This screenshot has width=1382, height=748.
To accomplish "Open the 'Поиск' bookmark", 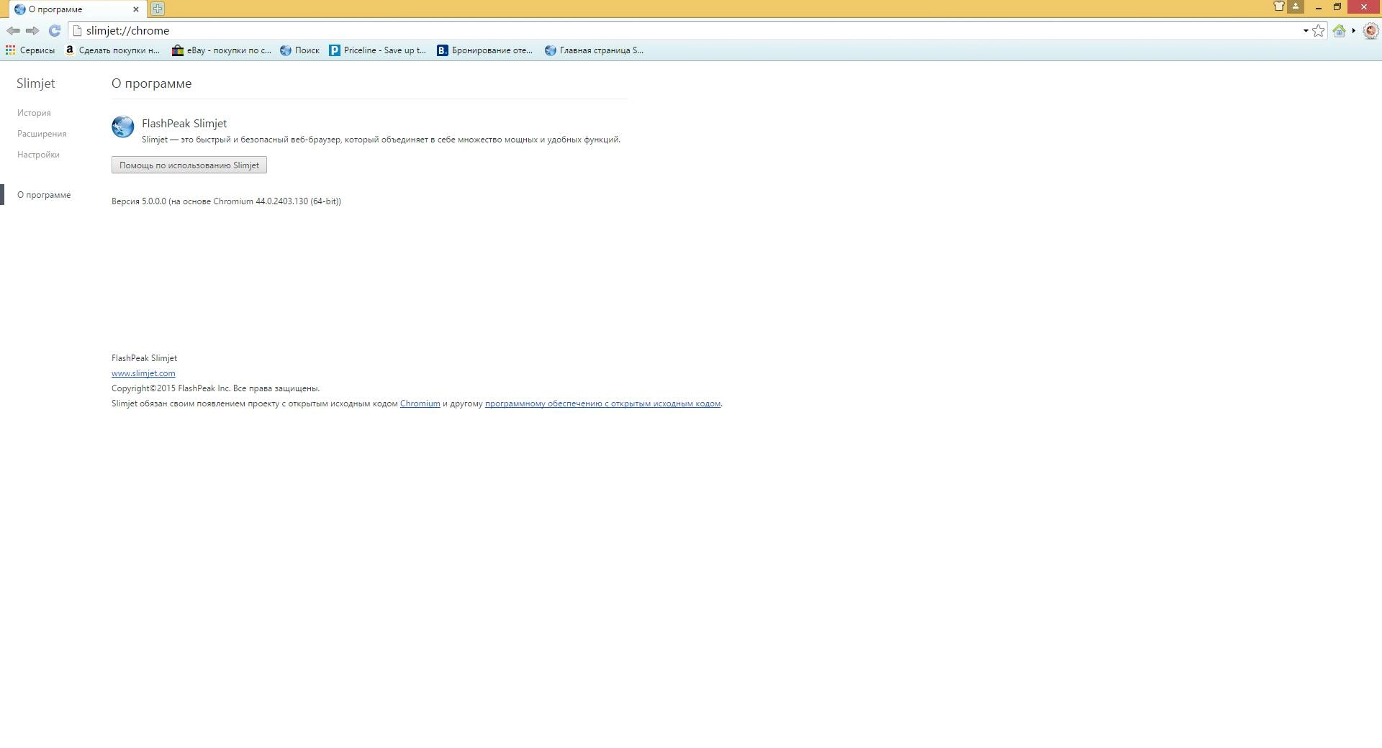I will (x=300, y=50).
